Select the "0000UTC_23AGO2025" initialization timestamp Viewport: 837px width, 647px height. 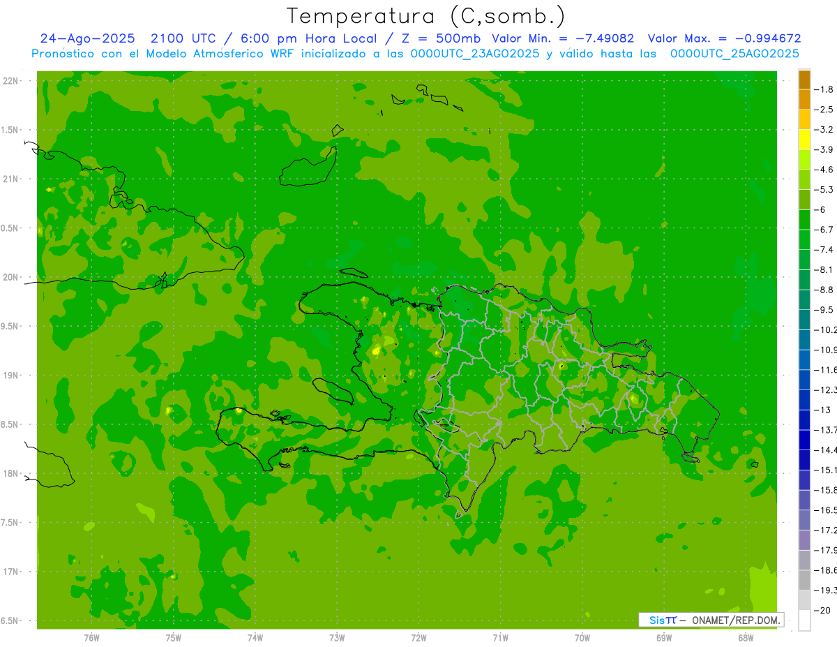coord(474,54)
